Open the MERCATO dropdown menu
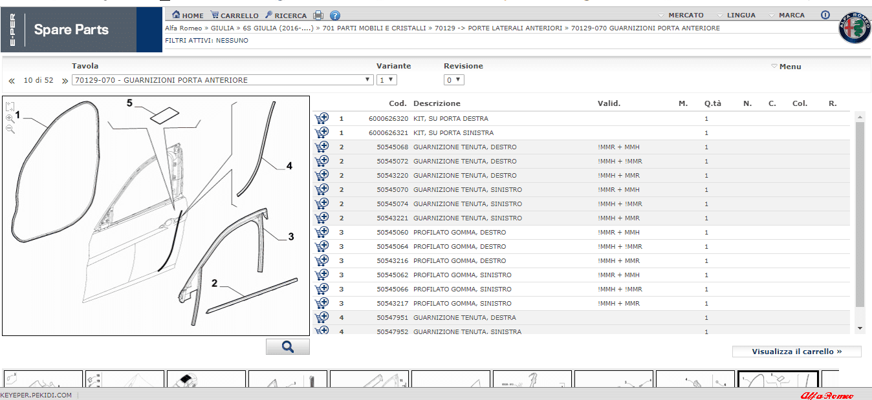 (681, 15)
